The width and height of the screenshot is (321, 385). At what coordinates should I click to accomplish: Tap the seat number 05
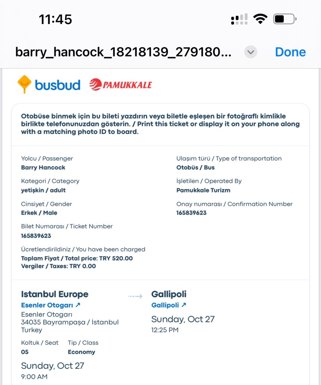(x=25, y=352)
